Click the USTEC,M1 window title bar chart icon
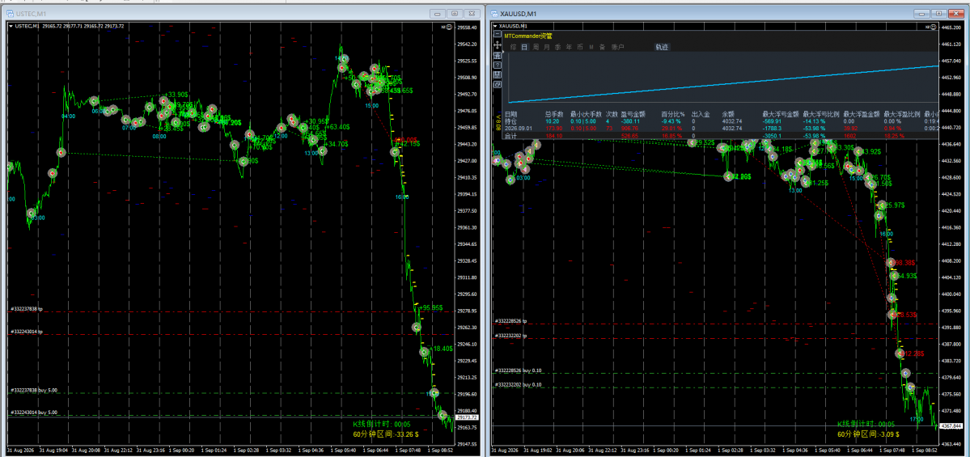Viewport: 970px width, 457px height. (x=10, y=13)
